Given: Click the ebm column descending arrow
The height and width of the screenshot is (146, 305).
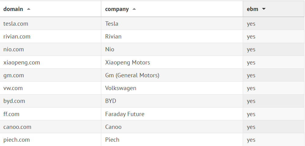Looking at the screenshot, I should pyautogui.click(x=264, y=9).
